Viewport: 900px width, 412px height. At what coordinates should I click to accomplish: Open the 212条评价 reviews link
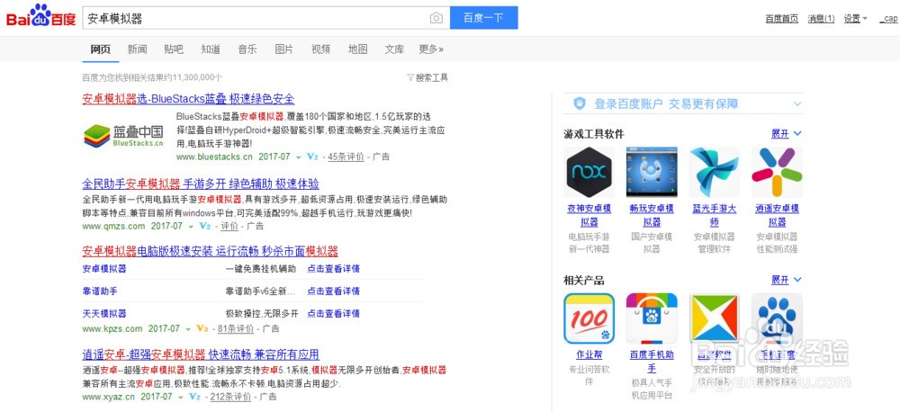[230, 397]
